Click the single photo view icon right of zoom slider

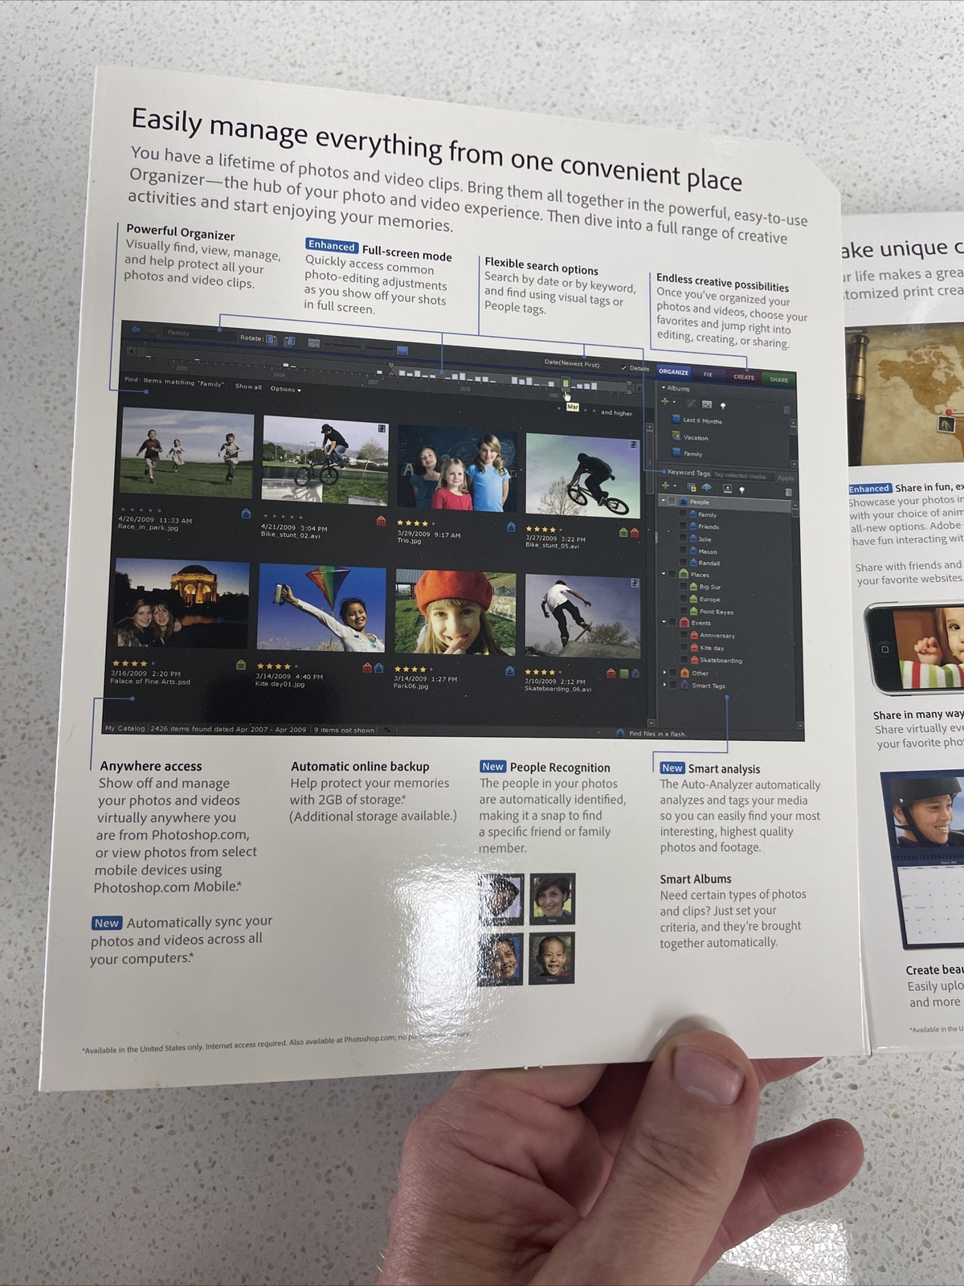(402, 350)
